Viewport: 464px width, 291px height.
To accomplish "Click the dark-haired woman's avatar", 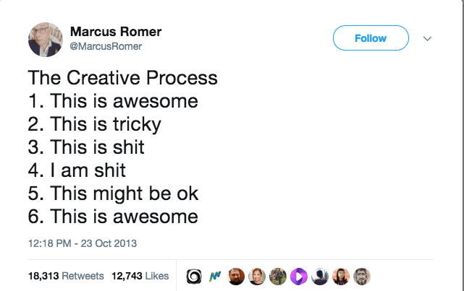I will (x=341, y=276).
